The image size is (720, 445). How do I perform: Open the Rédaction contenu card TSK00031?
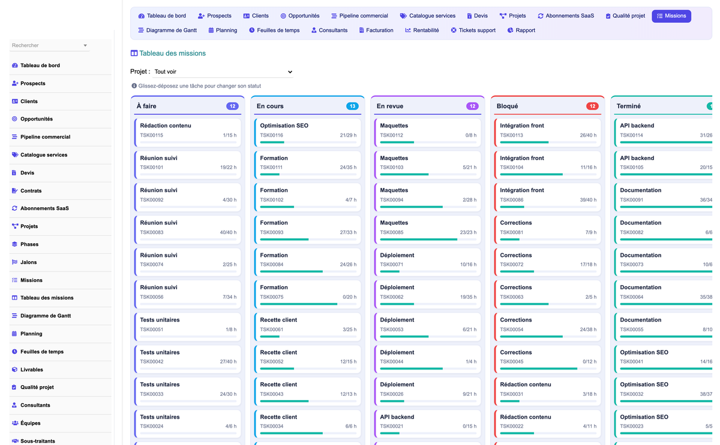pos(548,390)
